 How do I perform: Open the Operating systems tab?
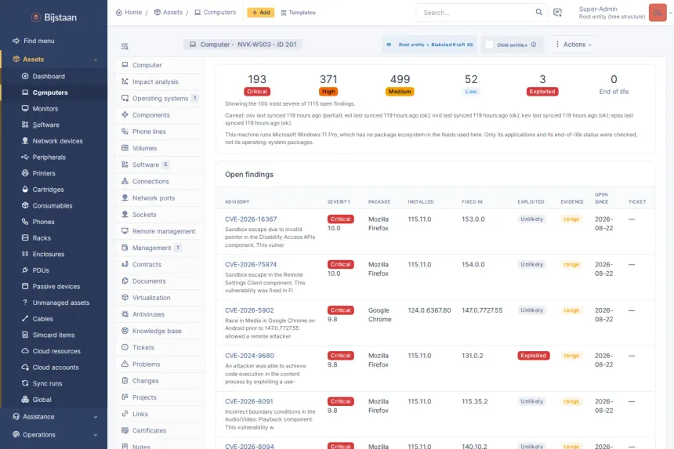(160, 99)
